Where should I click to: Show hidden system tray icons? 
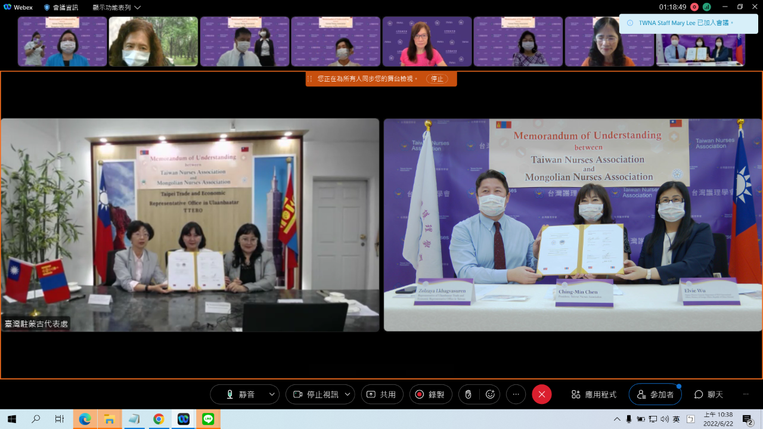(x=617, y=419)
